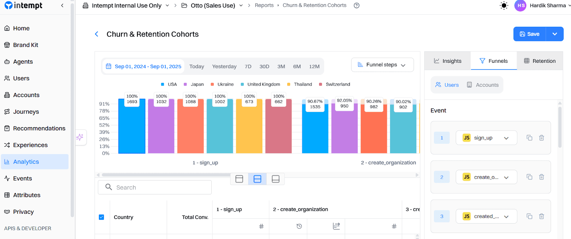Open the date range picker Sep 01, 2024 - Sep 01, 2025
The width and height of the screenshot is (571, 239).
pyautogui.click(x=144, y=66)
